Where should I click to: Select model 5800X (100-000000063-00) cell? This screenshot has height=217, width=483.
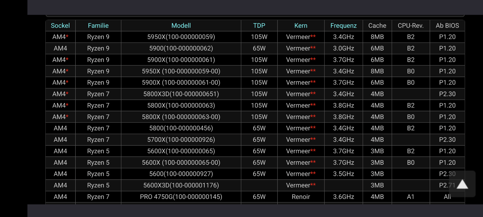coord(181,117)
